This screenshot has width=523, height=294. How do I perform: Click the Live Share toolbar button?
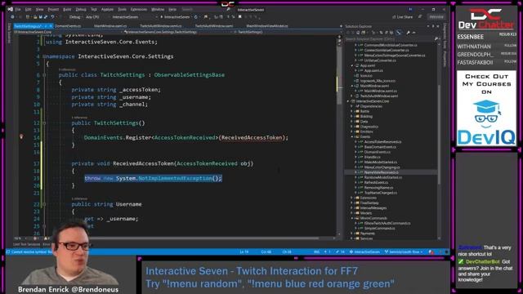[403, 17]
